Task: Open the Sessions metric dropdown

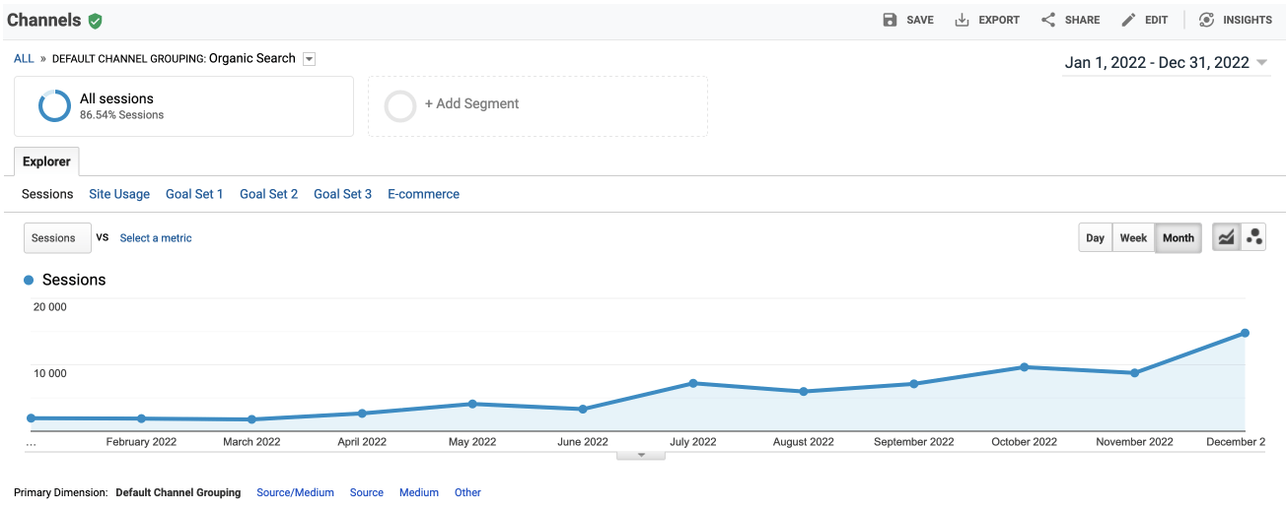Action: tap(57, 237)
